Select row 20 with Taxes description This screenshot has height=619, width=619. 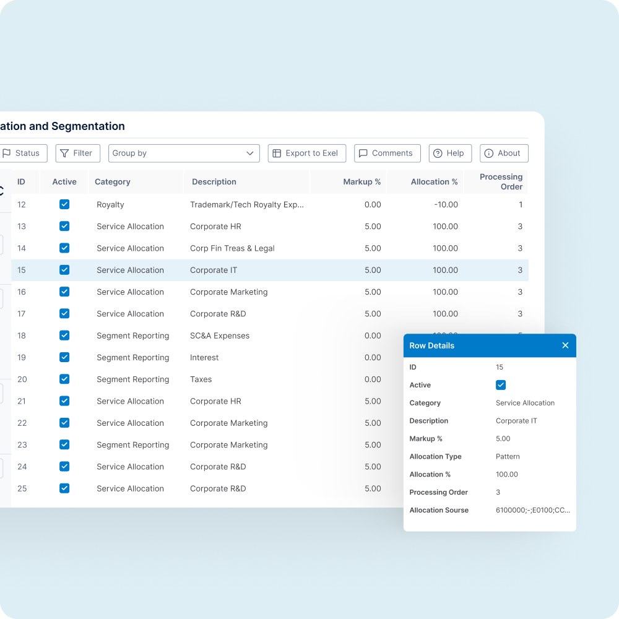pos(201,379)
